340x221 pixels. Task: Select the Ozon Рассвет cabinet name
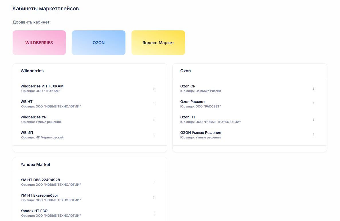tap(192, 101)
